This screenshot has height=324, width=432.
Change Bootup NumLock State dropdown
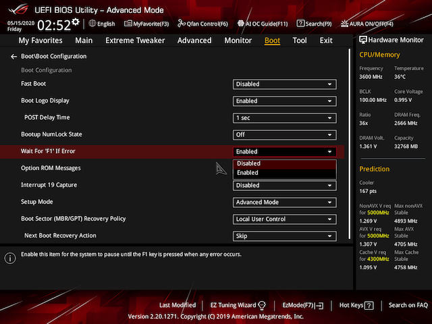pos(285,135)
